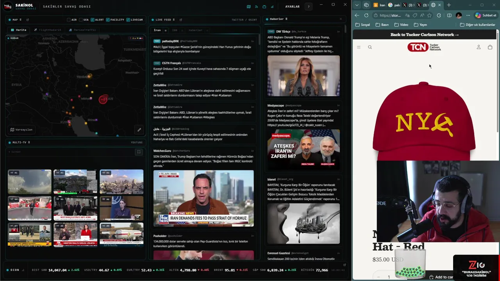Open the Sosyal bookmarks folder
The width and height of the screenshot is (500, 281).
362,25
